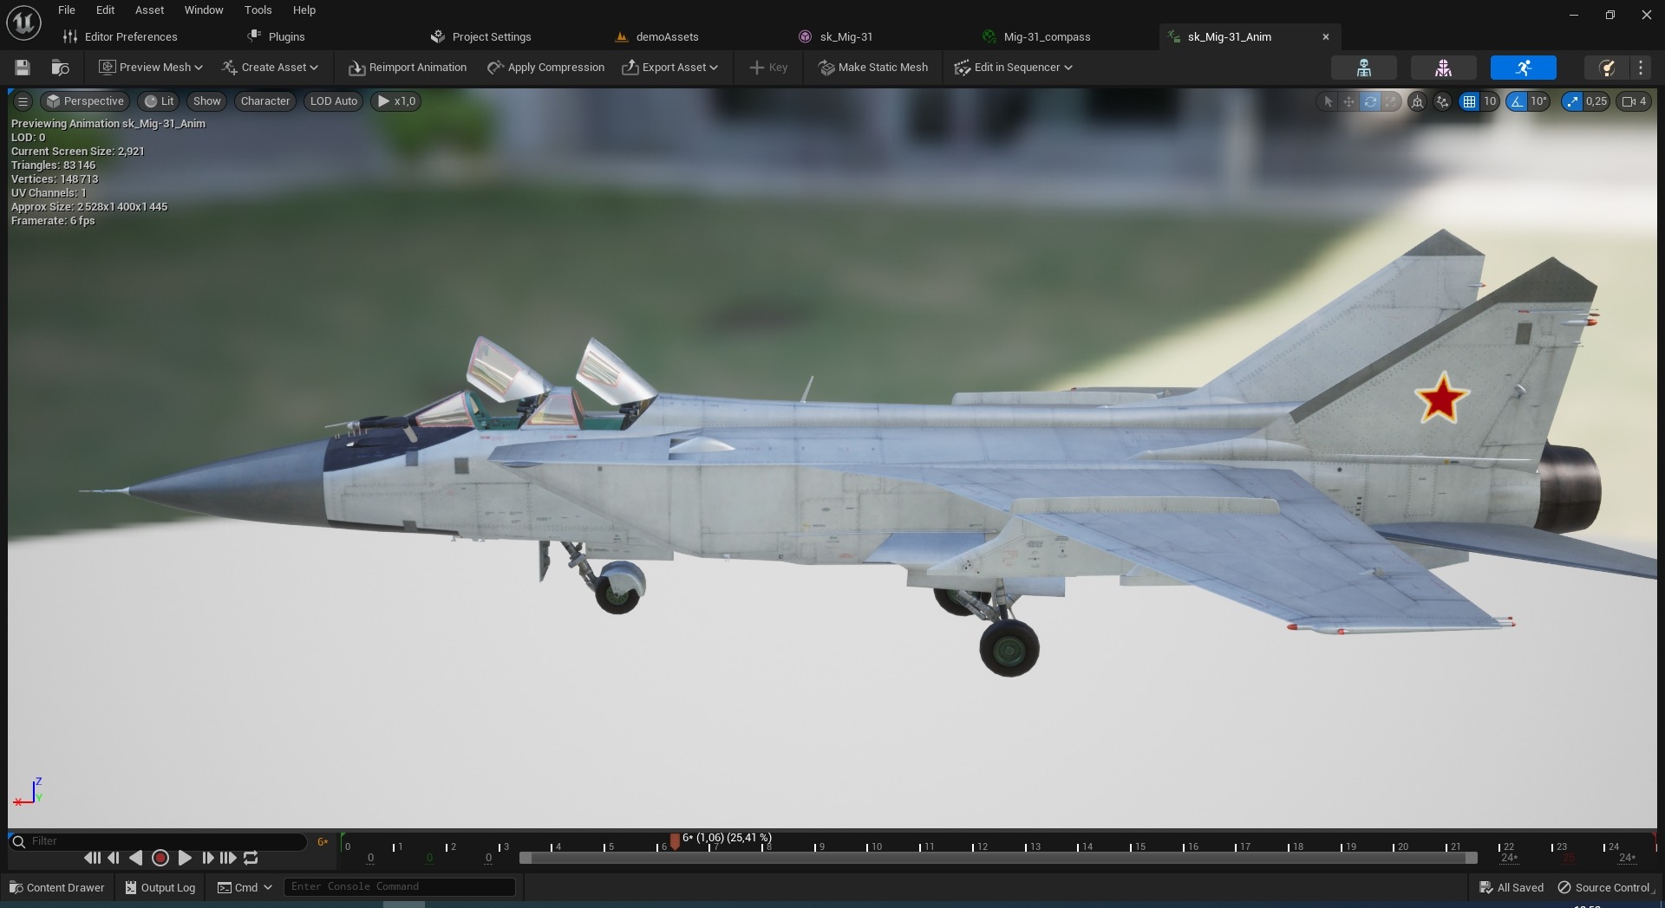Screen dimensions: 1665x908
Task: Expand the Cmd console type dropdown
Action: (245, 887)
